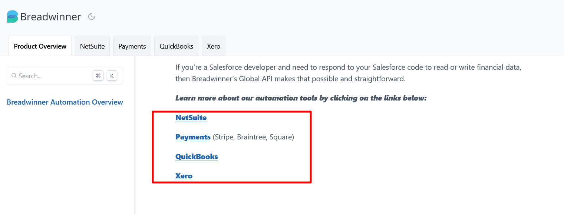Click the ⌘ shortcut key badge

[98, 76]
